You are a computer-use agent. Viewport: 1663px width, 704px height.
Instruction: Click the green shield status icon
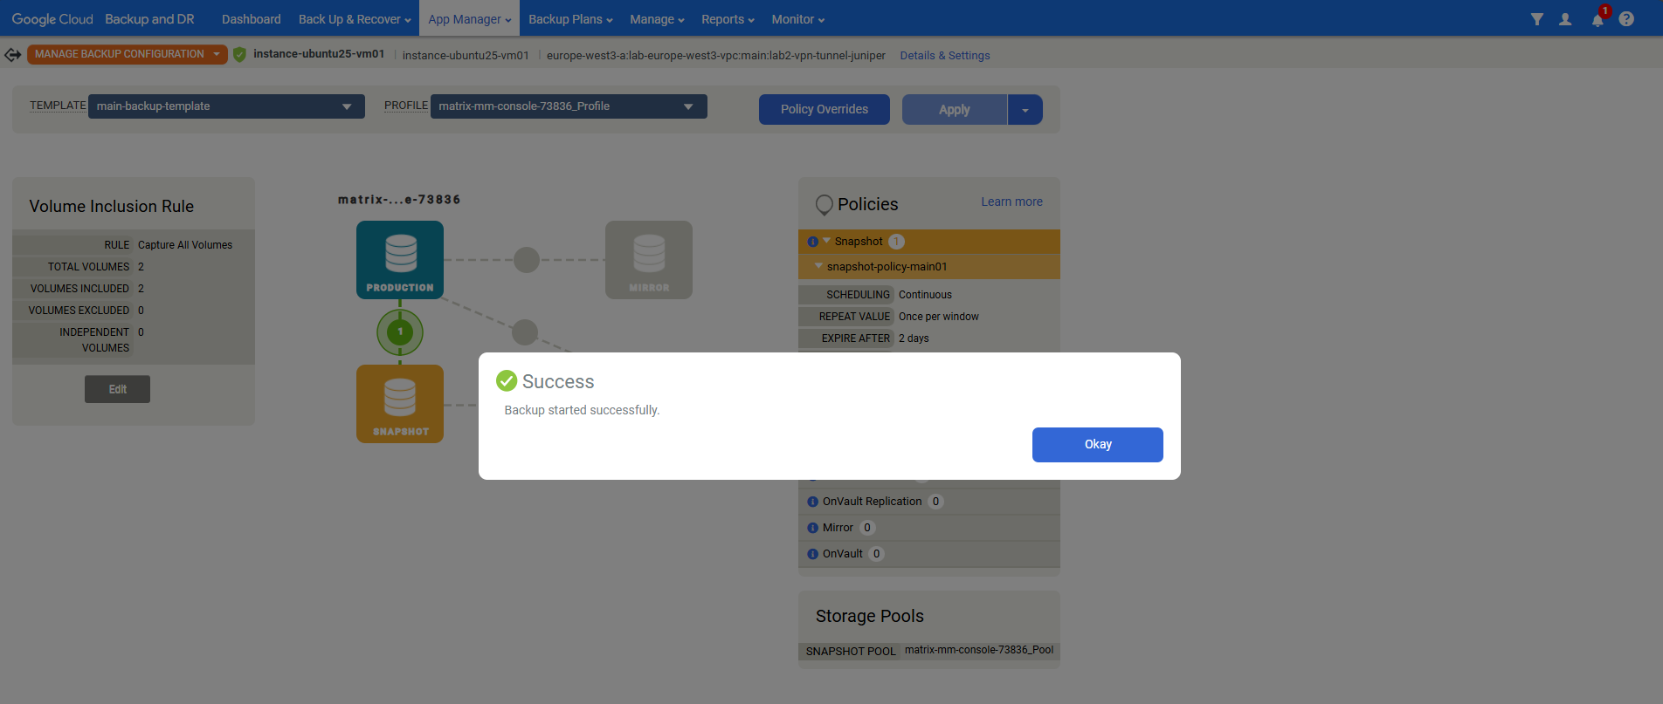pyautogui.click(x=239, y=55)
